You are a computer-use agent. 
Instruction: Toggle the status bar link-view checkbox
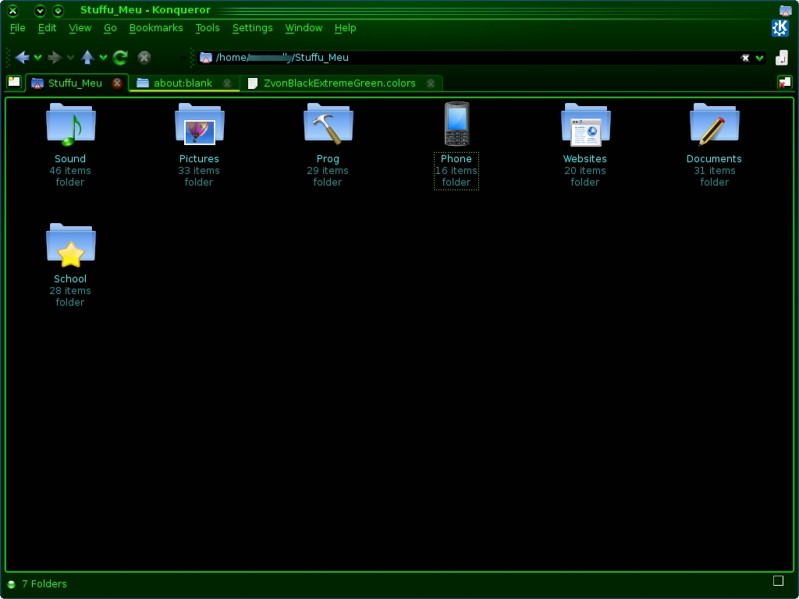click(x=778, y=580)
